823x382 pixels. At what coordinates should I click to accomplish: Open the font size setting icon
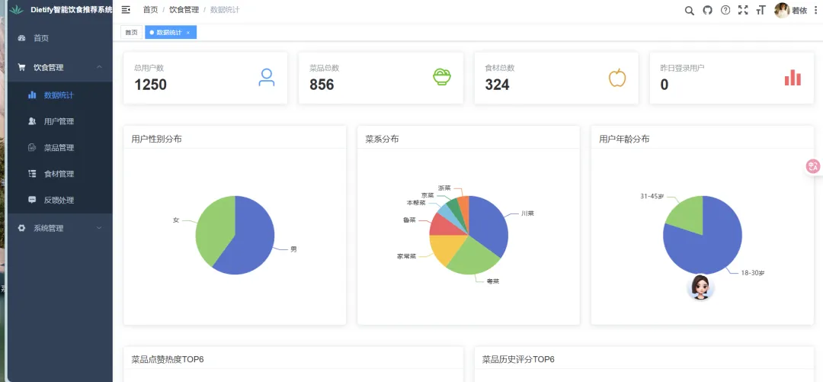coord(761,10)
